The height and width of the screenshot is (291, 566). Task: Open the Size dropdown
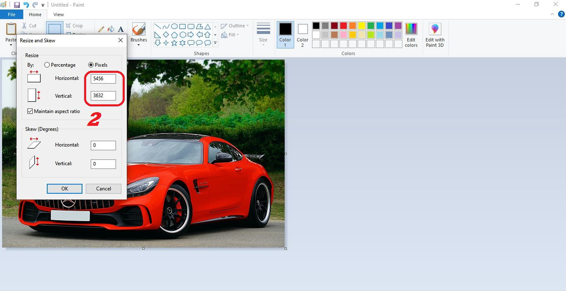[x=263, y=35]
